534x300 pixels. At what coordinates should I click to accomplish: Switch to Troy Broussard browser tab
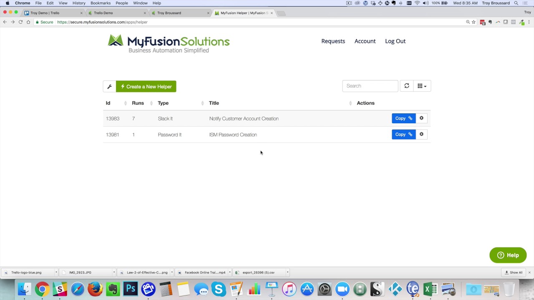(x=180, y=13)
